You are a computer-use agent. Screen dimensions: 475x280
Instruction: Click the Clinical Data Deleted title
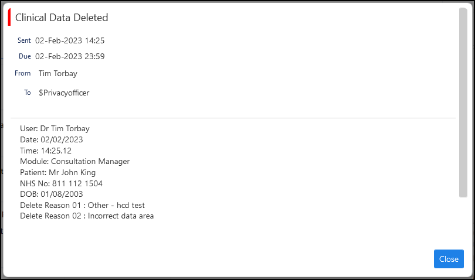click(x=62, y=18)
